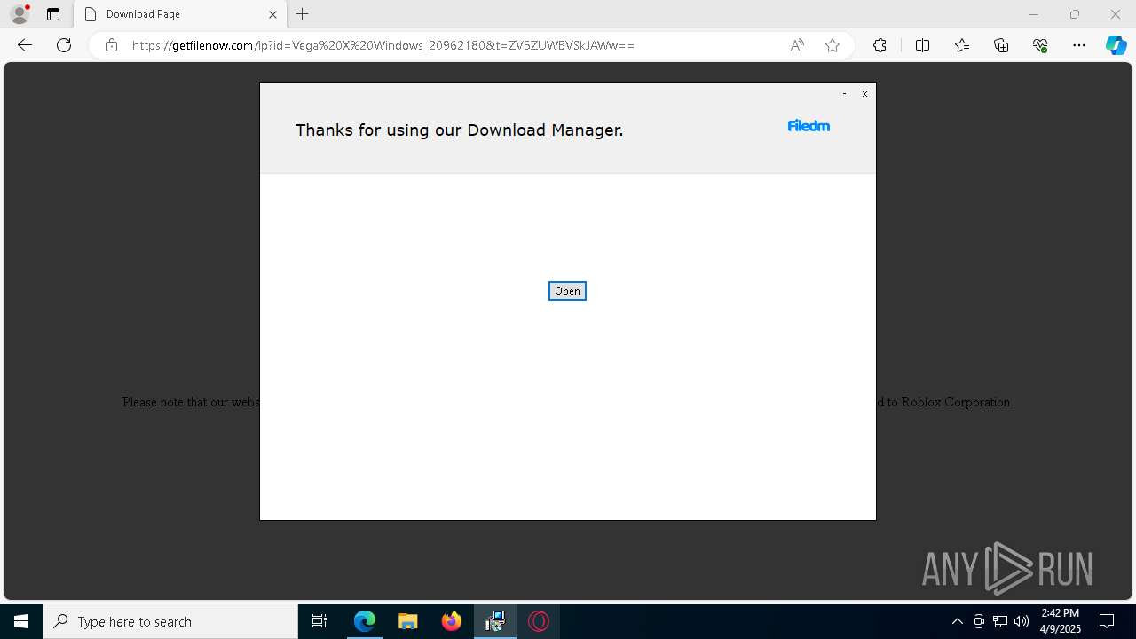Open File Explorer from taskbar

pos(408,621)
